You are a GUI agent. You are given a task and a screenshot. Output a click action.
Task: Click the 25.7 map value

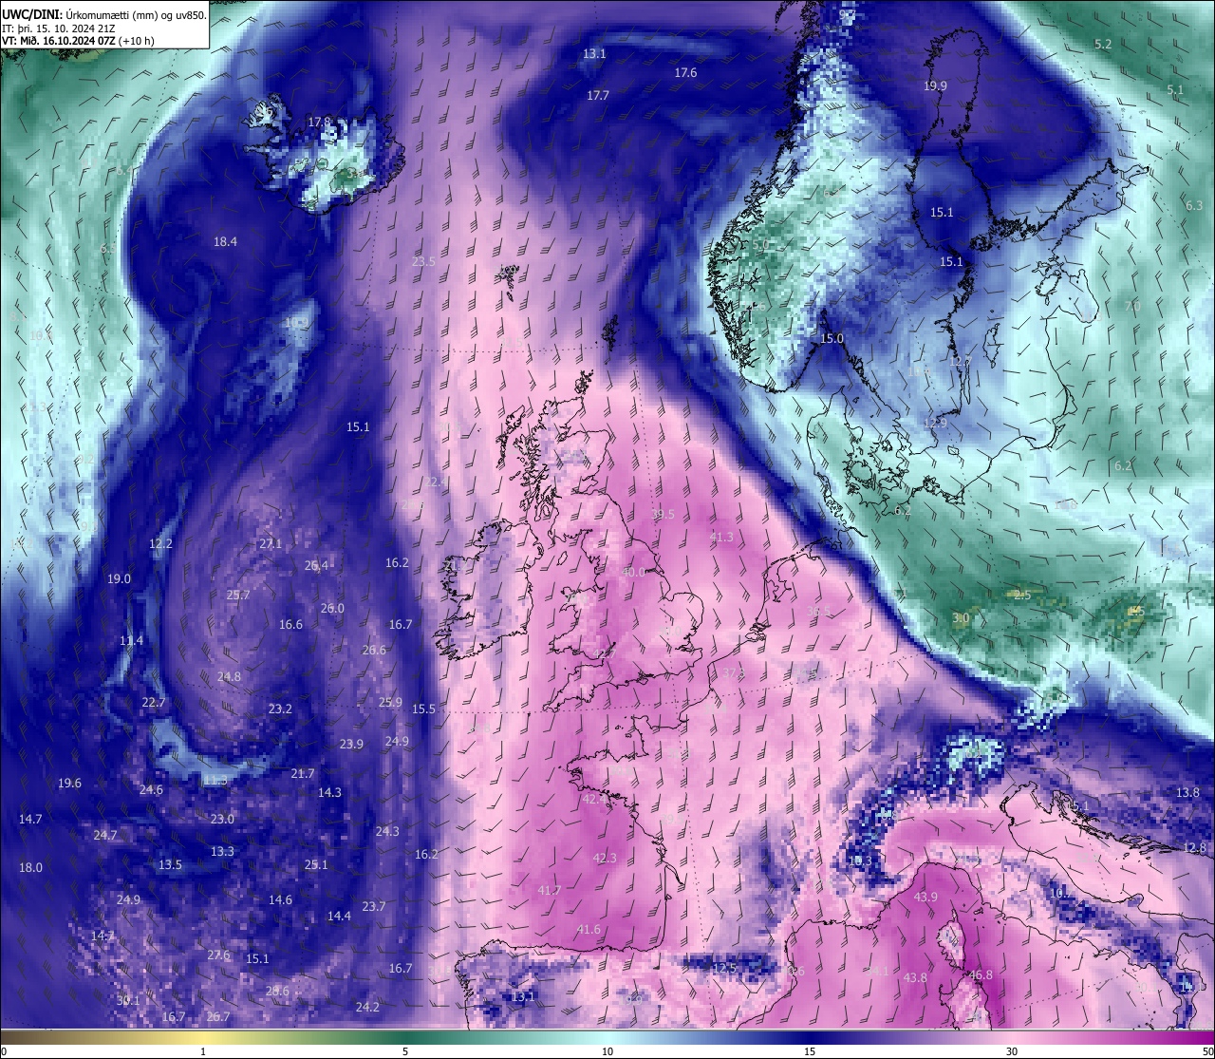[x=238, y=595]
